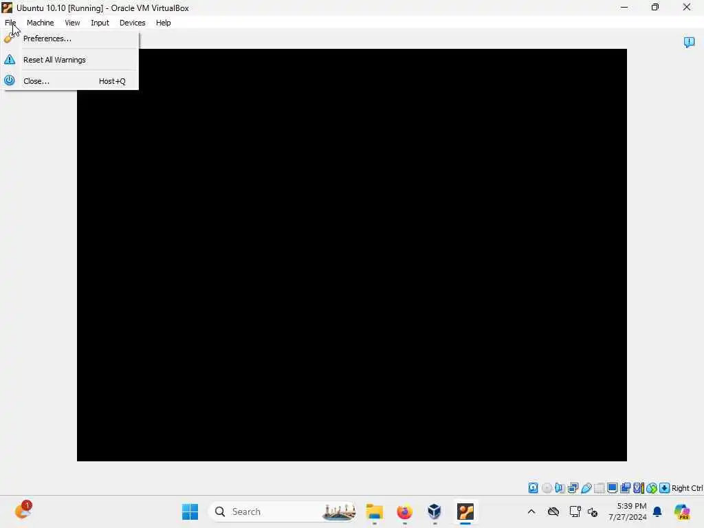The height and width of the screenshot is (528, 704).
Task: Click the recording status icon
Action: pyautogui.click(x=626, y=488)
